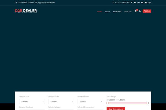Click the phone handset icon

click(113, 2)
